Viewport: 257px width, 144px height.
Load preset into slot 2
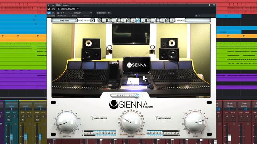click(109, 20)
